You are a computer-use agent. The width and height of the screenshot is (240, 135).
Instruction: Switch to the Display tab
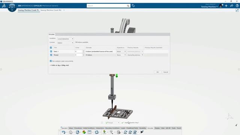(157, 128)
